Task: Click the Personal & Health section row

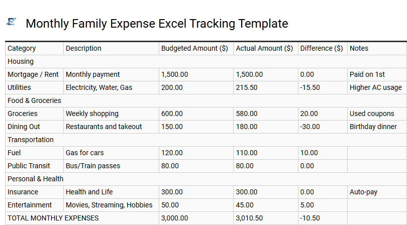Action: coord(206,179)
